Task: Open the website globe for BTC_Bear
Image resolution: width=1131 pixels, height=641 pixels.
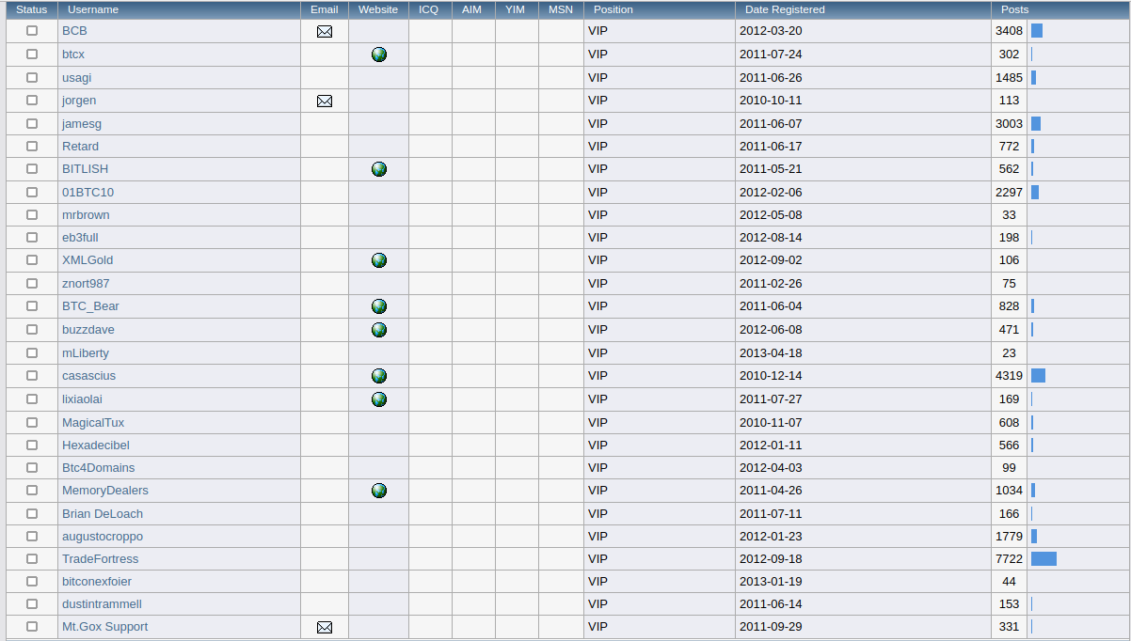Action: click(x=379, y=306)
